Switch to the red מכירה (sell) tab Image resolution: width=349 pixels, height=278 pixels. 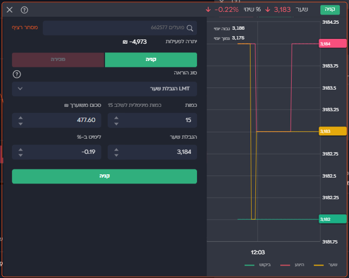click(x=58, y=59)
